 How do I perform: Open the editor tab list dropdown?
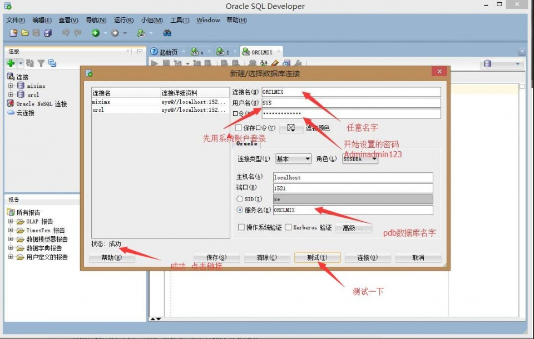[x=522, y=52]
